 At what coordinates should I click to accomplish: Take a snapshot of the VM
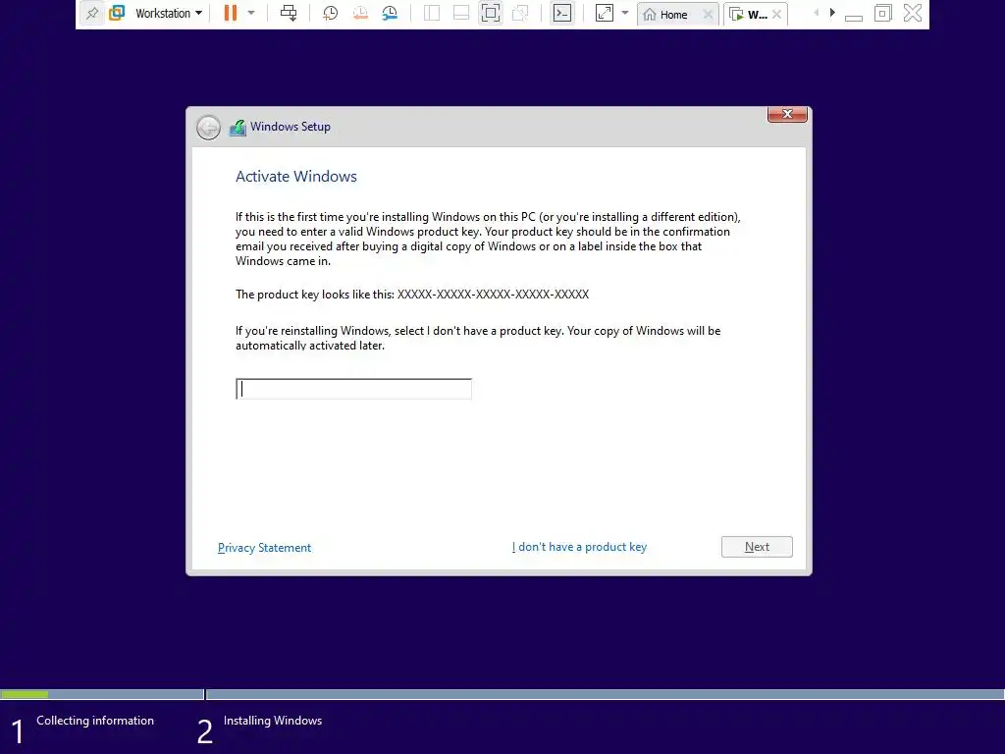(330, 13)
